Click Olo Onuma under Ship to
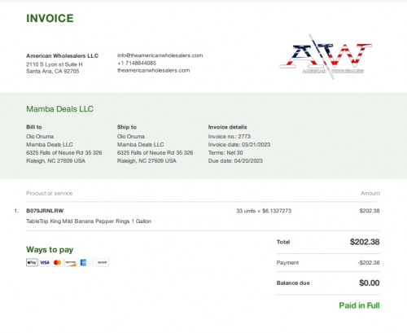The height and width of the screenshot is (333, 407). (131, 136)
